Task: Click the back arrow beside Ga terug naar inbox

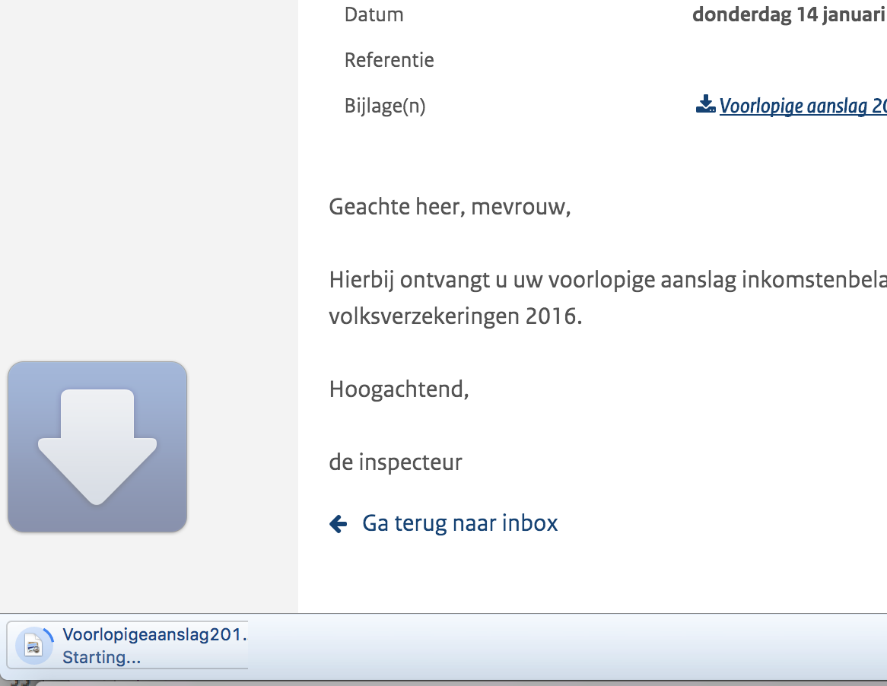Action: pyautogui.click(x=338, y=523)
